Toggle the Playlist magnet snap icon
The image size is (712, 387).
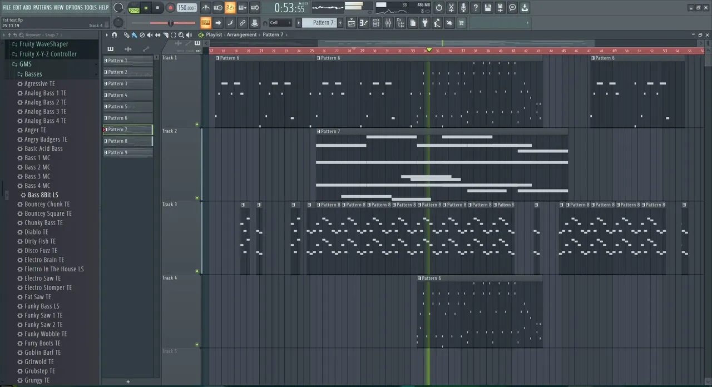point(115,35)
